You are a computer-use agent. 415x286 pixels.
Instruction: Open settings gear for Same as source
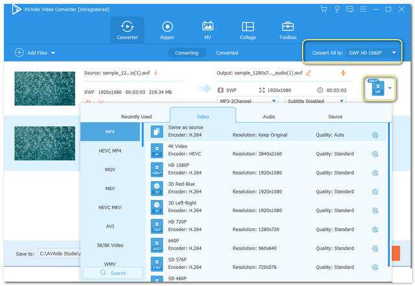click(375, 135)
